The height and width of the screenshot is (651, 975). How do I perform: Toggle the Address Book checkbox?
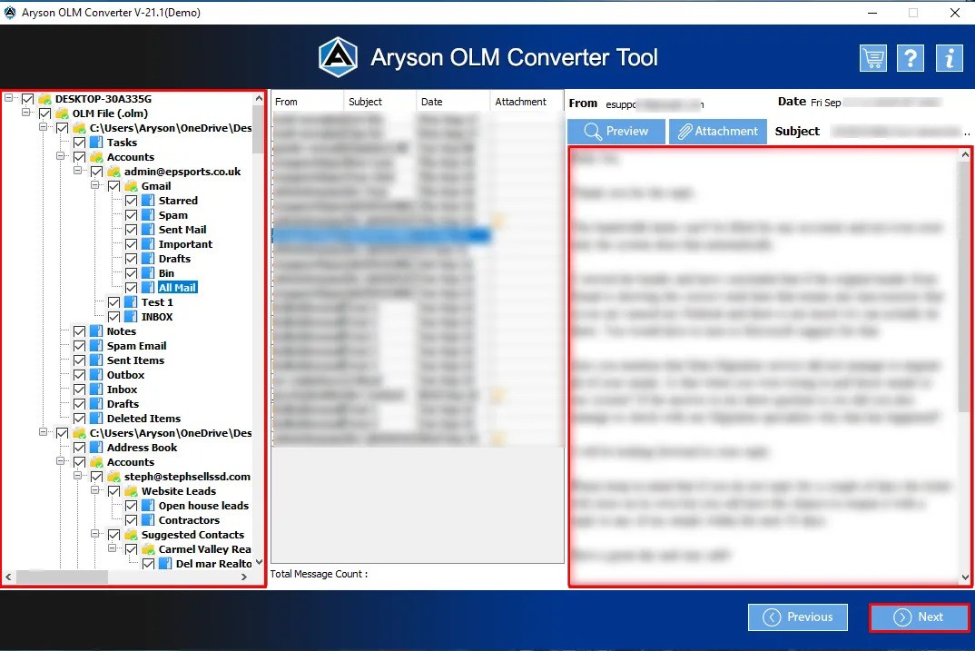(x=79, y=447)
